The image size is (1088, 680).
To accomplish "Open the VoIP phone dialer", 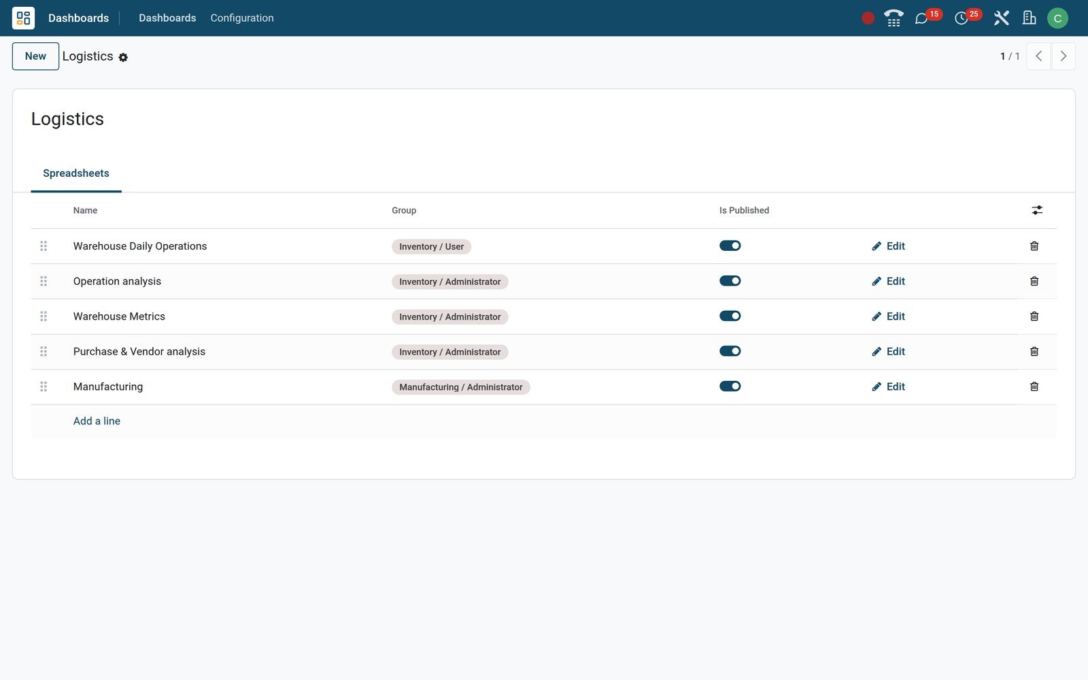I will (x=894, y=18).
